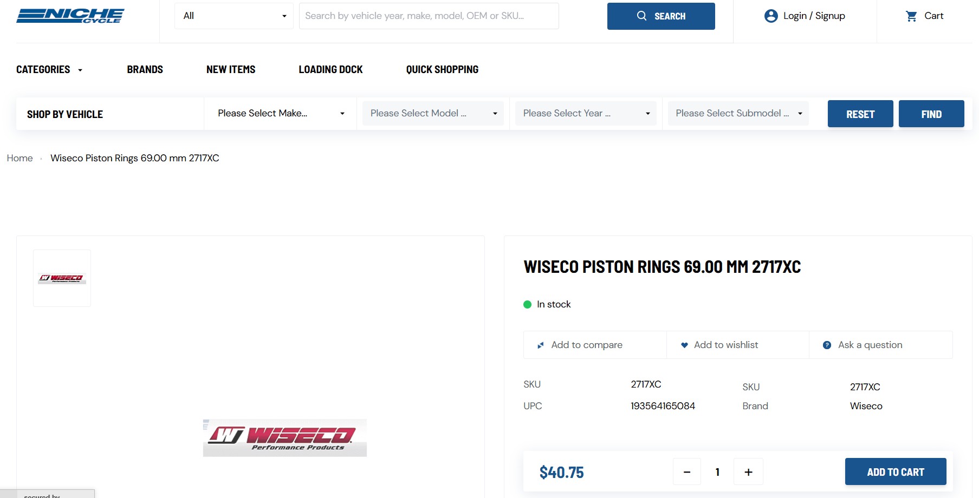Viewport: 979px width, 498px height.
Task: Open the Please Select Year dropdown
Action: coord(586,114)
